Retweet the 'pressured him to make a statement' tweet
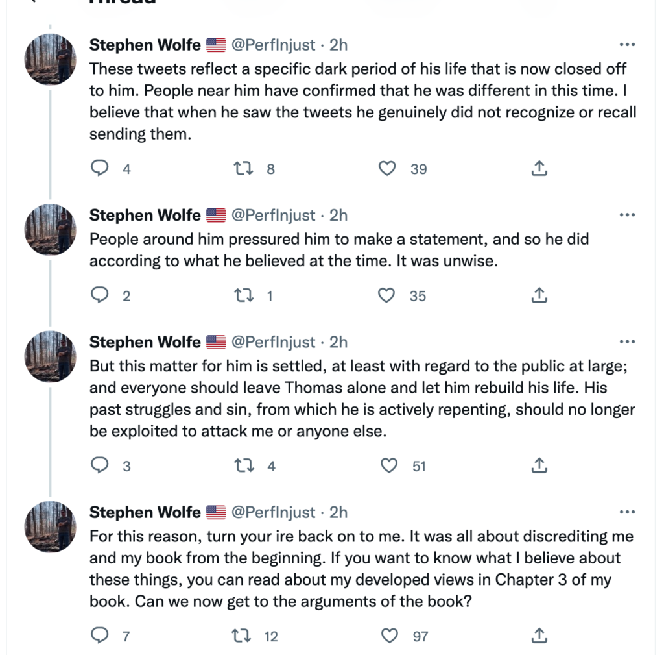 click(244, 295)
